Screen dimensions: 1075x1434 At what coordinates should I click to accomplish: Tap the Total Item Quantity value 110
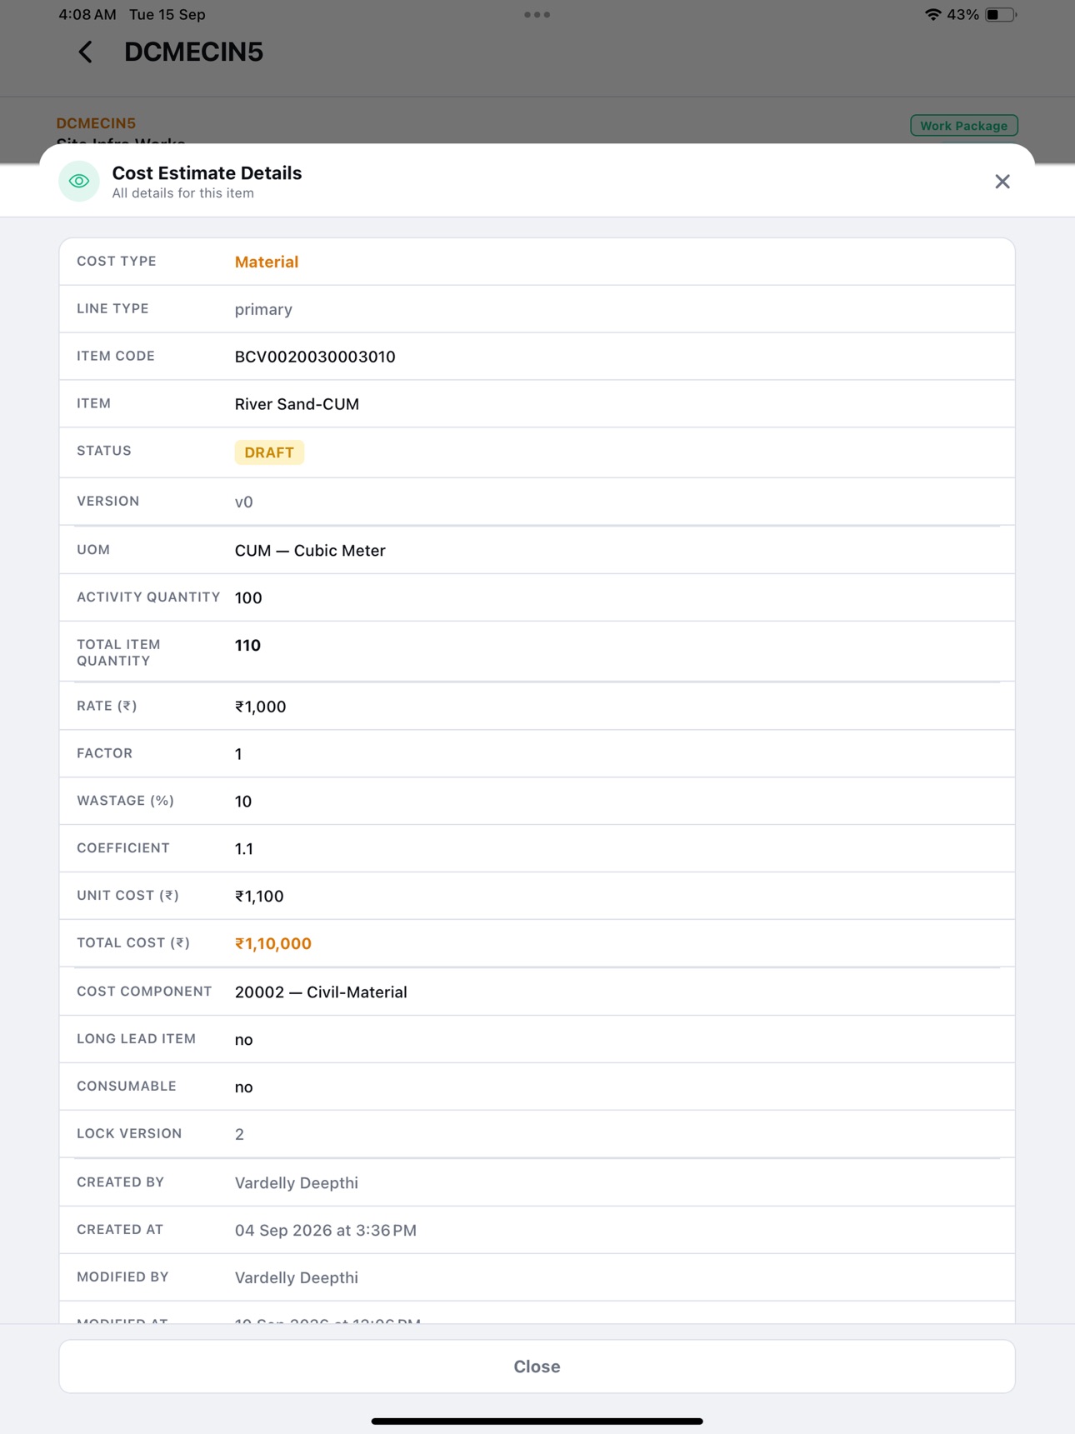click(x=247, y=646)
